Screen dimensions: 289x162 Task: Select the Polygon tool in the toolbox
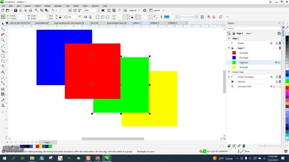[x=3, y=66]
